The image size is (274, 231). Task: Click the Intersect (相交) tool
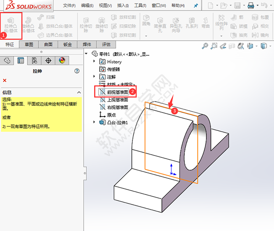click(260, 26)
